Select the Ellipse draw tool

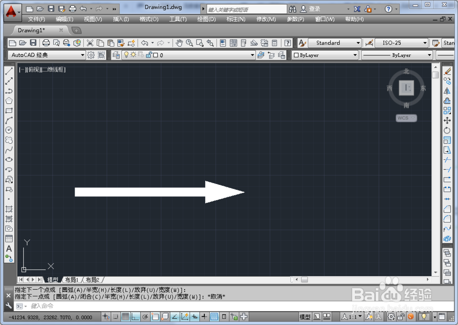pos(9,160)
